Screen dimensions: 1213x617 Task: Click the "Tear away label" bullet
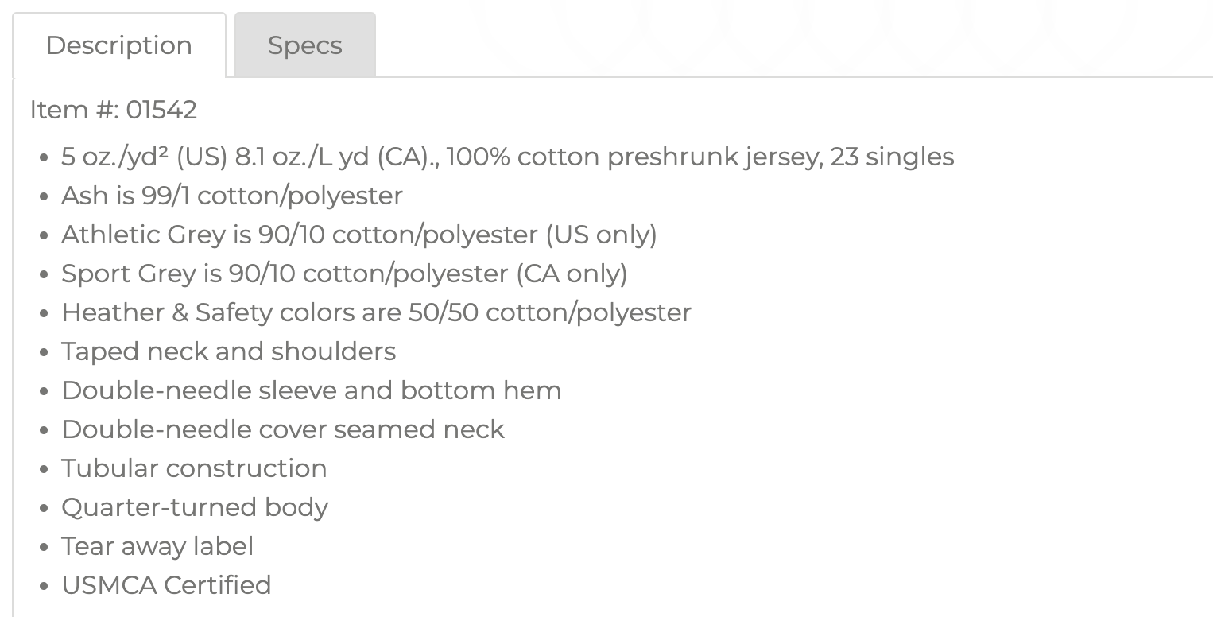pos(157,546)
